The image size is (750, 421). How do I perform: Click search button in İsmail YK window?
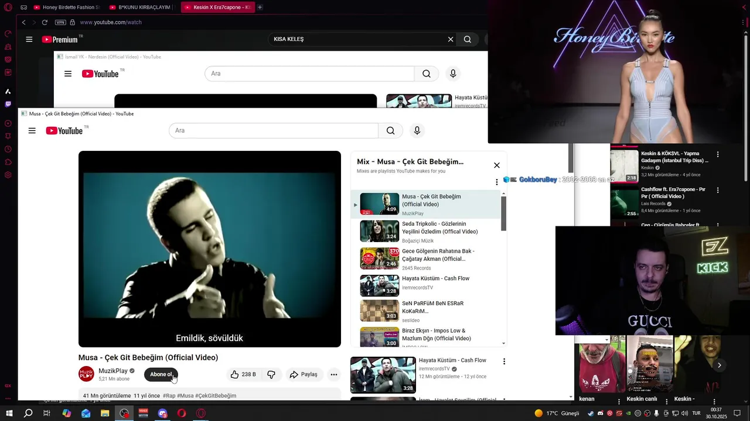[427, 74]
